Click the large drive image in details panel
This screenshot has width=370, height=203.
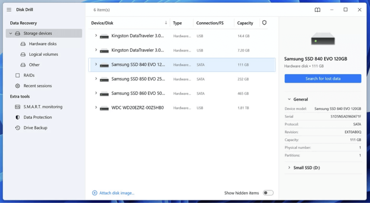click(323, 39)
